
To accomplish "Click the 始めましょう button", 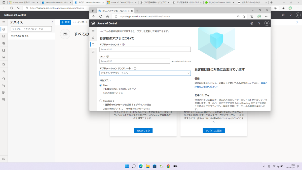I will point(143,131).
